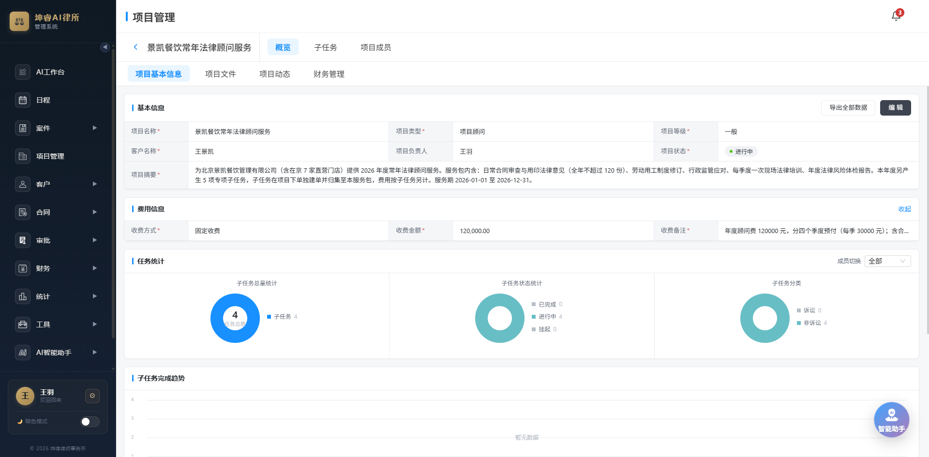This screenshot has width=929, height=457.
Task: Open the 财务管理 tab
Action: (x=329, y=74)
